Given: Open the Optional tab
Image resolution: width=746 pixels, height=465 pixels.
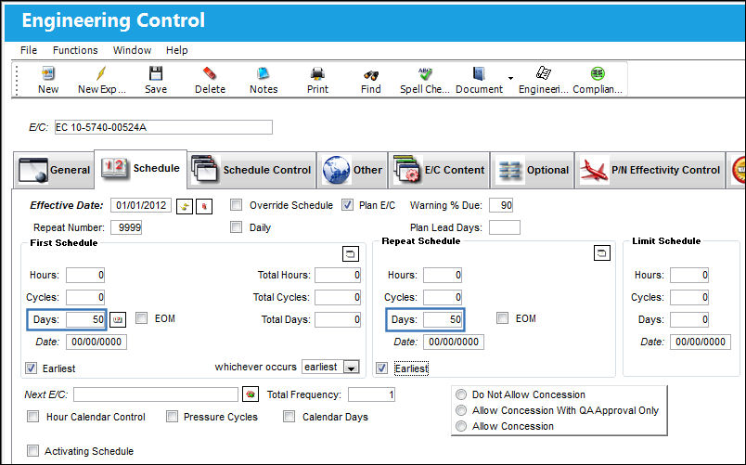Looking at the screenshot, I should 532,170.
